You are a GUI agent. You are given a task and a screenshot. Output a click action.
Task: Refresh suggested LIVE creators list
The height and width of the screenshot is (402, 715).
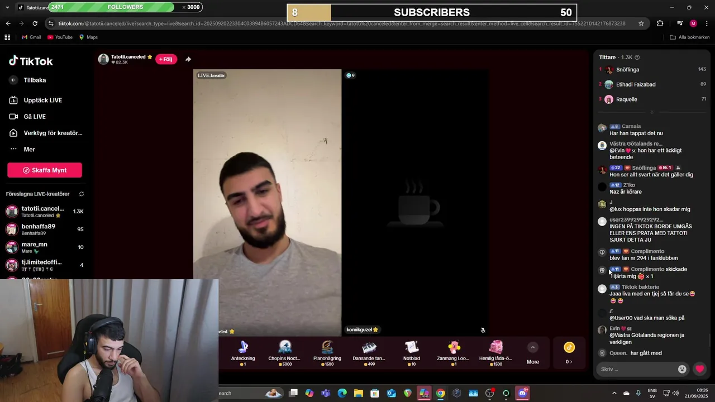point(82,194)
